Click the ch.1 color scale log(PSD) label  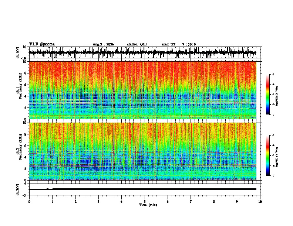[277, 96]
